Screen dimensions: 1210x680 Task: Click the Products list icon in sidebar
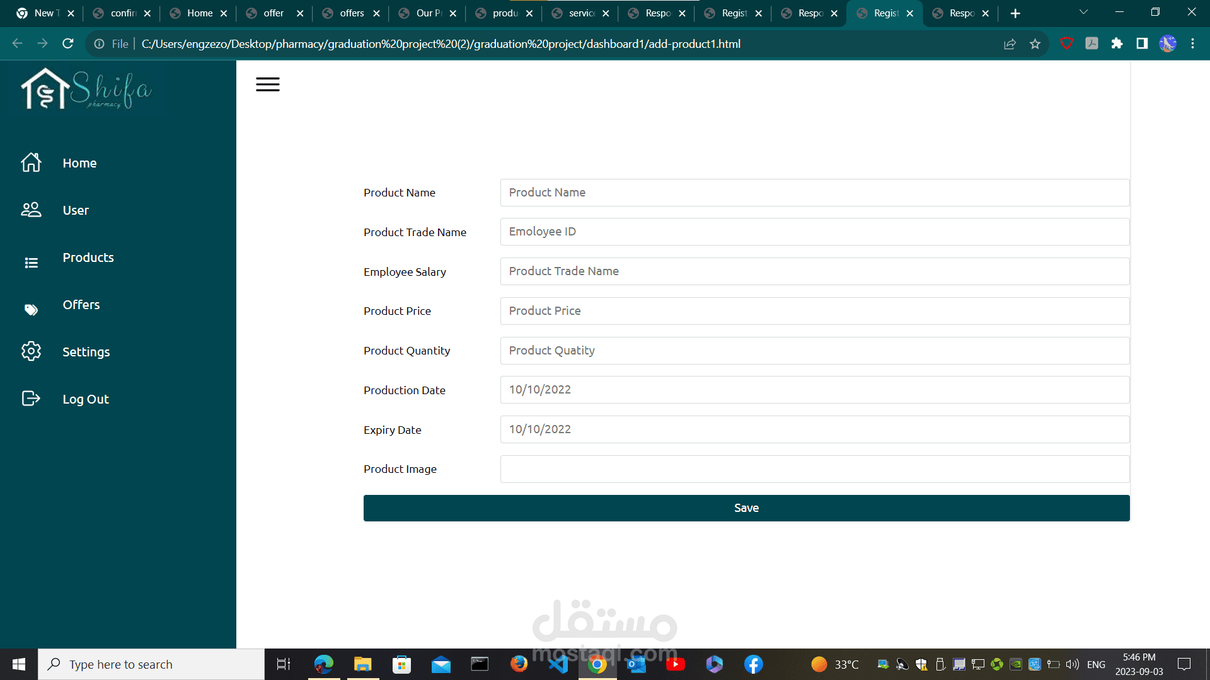31,263
